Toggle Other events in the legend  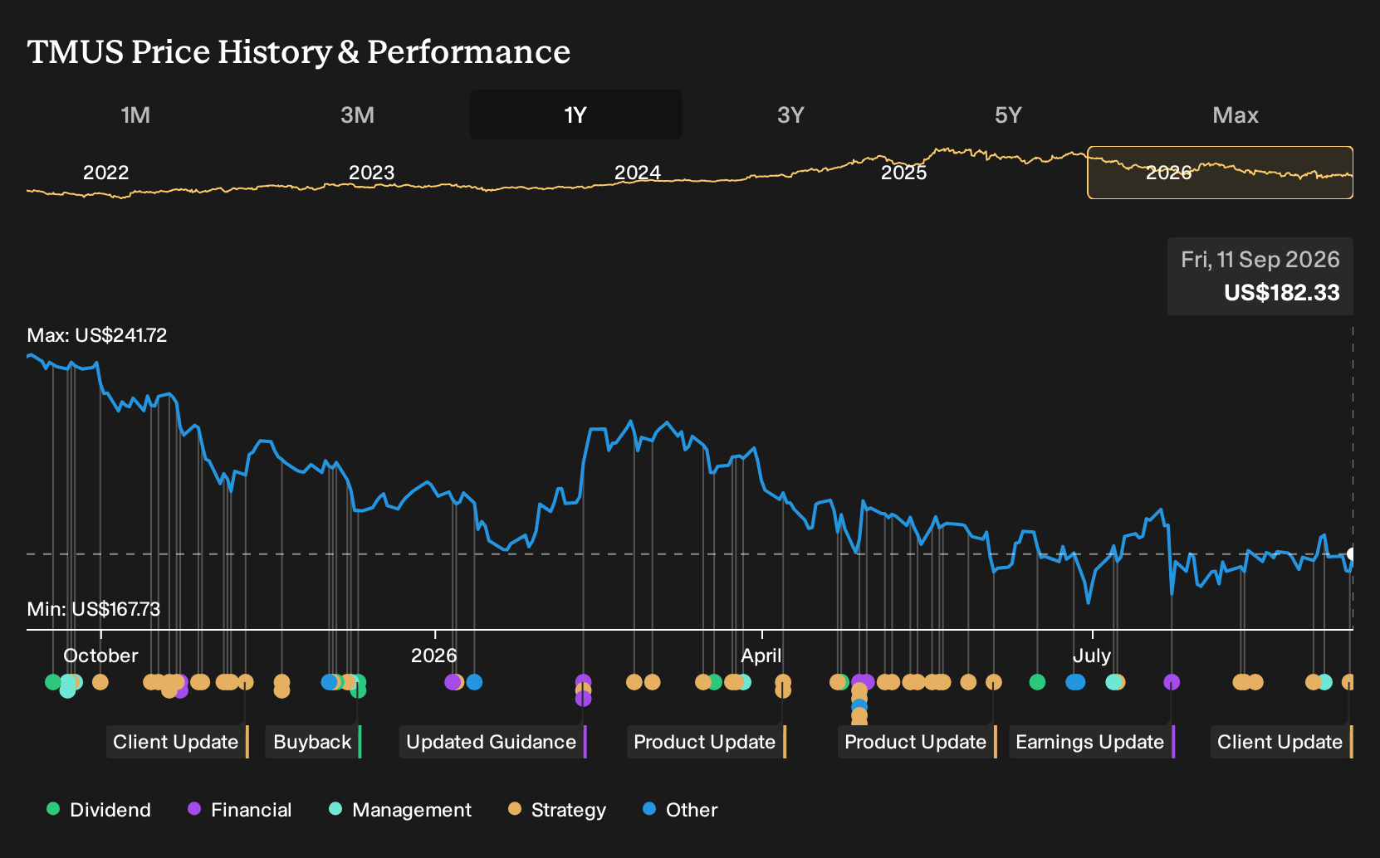click(679, 810)
